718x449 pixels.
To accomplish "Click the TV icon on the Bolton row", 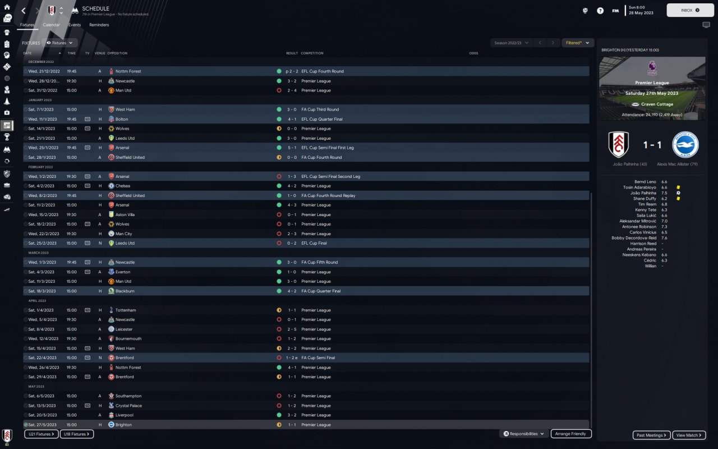I will click(88, 119).
